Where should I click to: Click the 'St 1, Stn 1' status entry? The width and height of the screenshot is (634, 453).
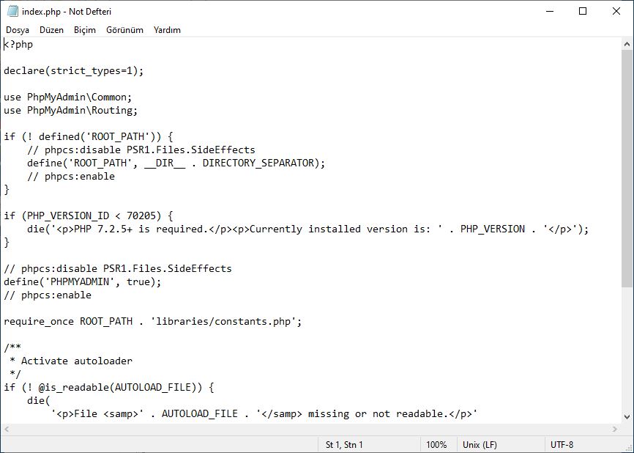344,444
